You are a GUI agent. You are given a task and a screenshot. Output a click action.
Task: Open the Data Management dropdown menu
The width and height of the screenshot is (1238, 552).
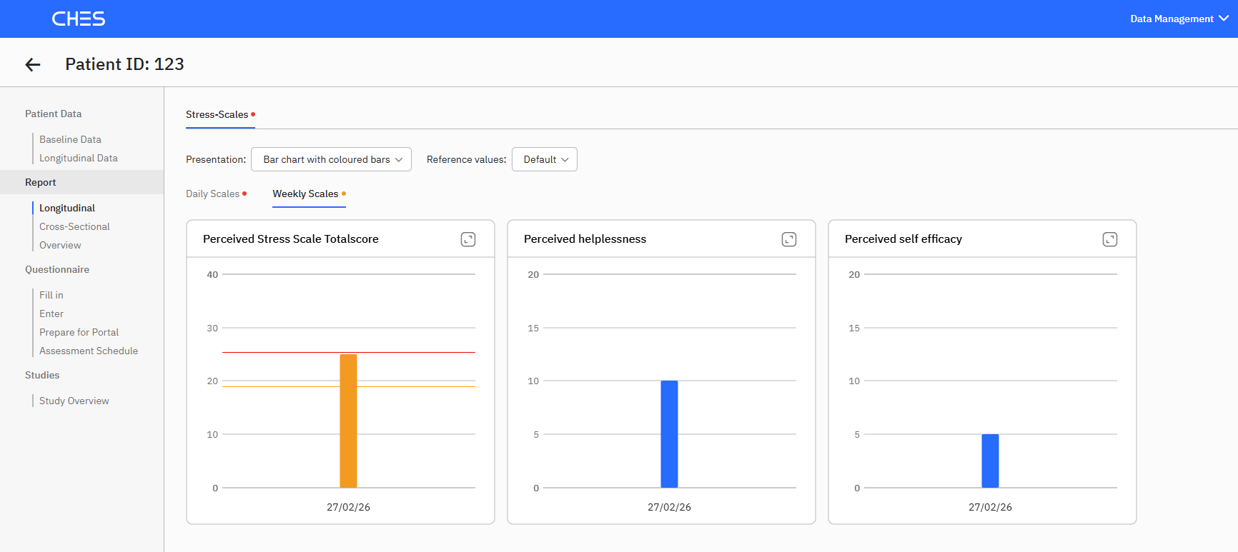pyautogui.click(x=1179, y=19)
